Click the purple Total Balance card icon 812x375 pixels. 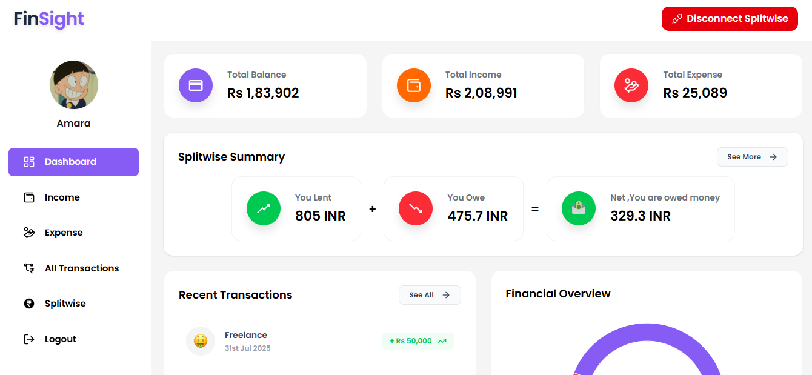tap(196, 85)
